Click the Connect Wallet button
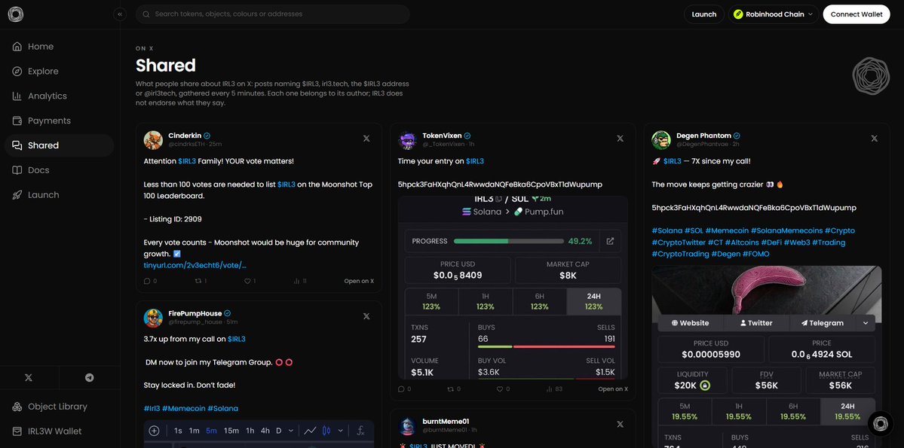904x448 pixels. coord(857,14)
